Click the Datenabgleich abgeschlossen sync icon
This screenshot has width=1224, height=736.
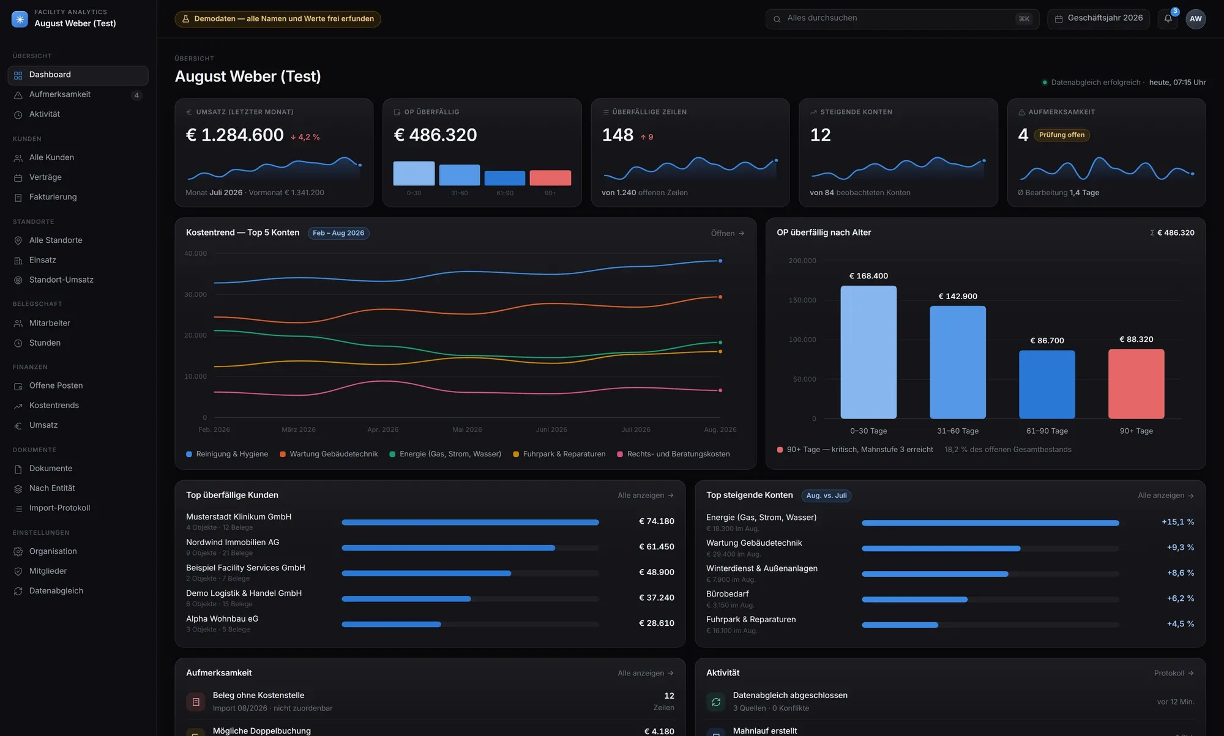716,702
